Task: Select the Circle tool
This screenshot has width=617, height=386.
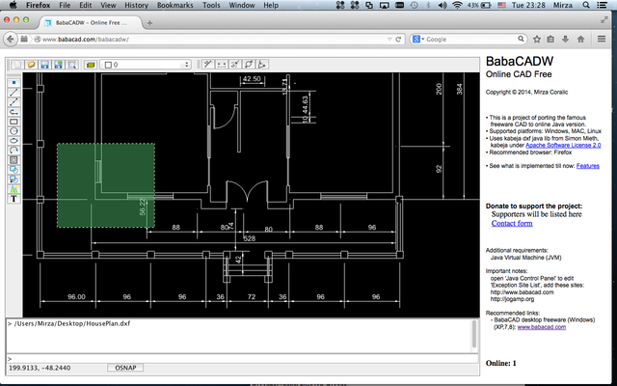Action: click(13, 131)
